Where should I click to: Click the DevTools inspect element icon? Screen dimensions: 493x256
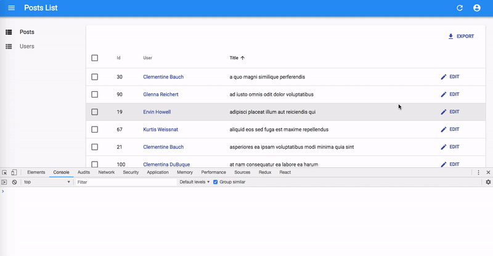[4, 173]
